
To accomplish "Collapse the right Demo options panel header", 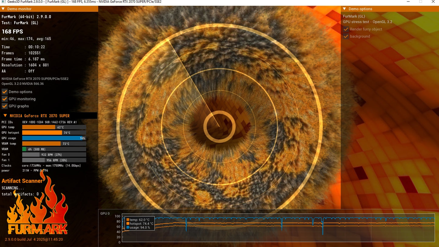I will (x=344, y=9).
